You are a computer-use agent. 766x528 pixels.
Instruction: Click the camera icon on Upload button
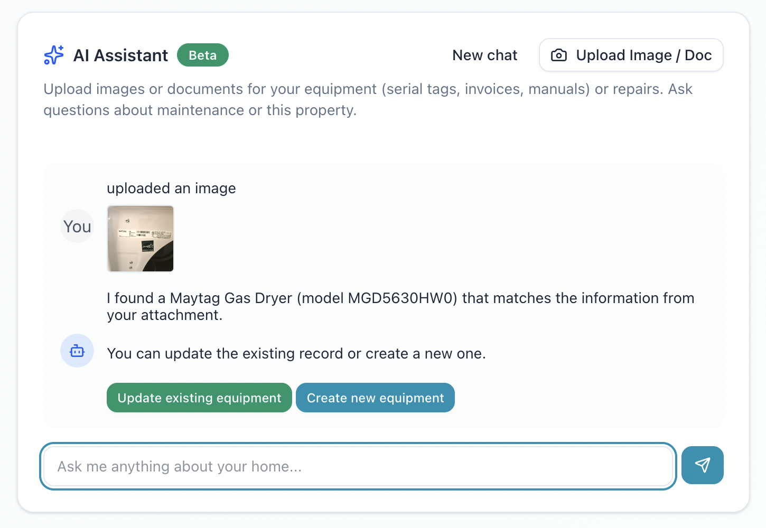tap(558, 54)
